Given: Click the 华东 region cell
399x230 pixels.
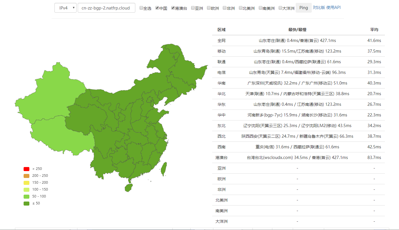Looking at the screenshot, I should (222, 104).
